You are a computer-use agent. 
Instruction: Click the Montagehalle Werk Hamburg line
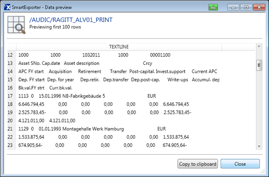(x=119, y=129)
